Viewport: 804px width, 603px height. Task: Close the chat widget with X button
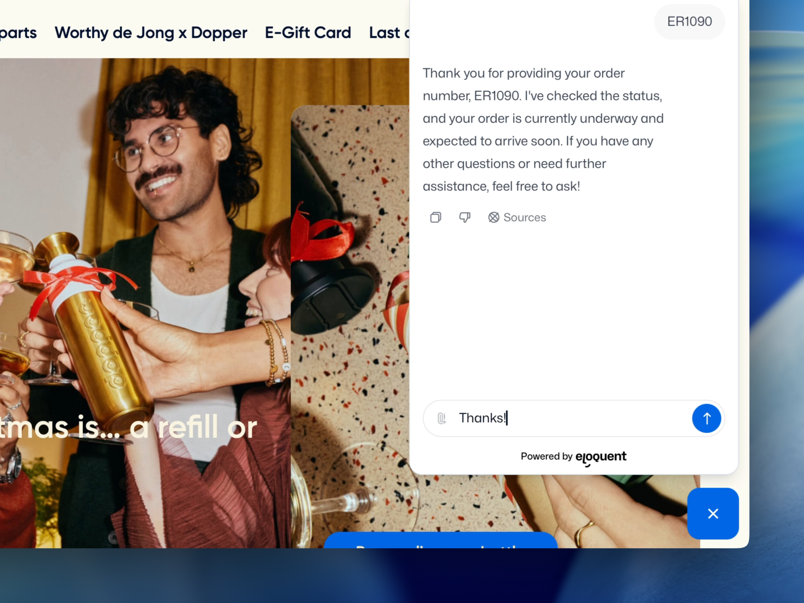point(713,513)
